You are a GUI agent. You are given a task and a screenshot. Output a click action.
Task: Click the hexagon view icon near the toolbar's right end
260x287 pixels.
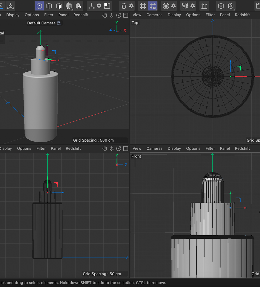point(221,6)
